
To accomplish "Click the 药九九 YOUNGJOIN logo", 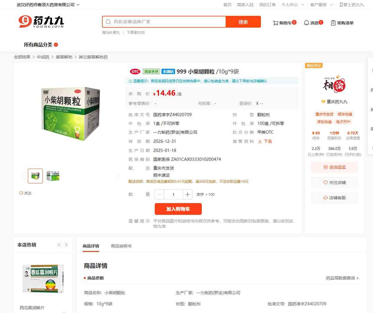I will click(41, 22).
